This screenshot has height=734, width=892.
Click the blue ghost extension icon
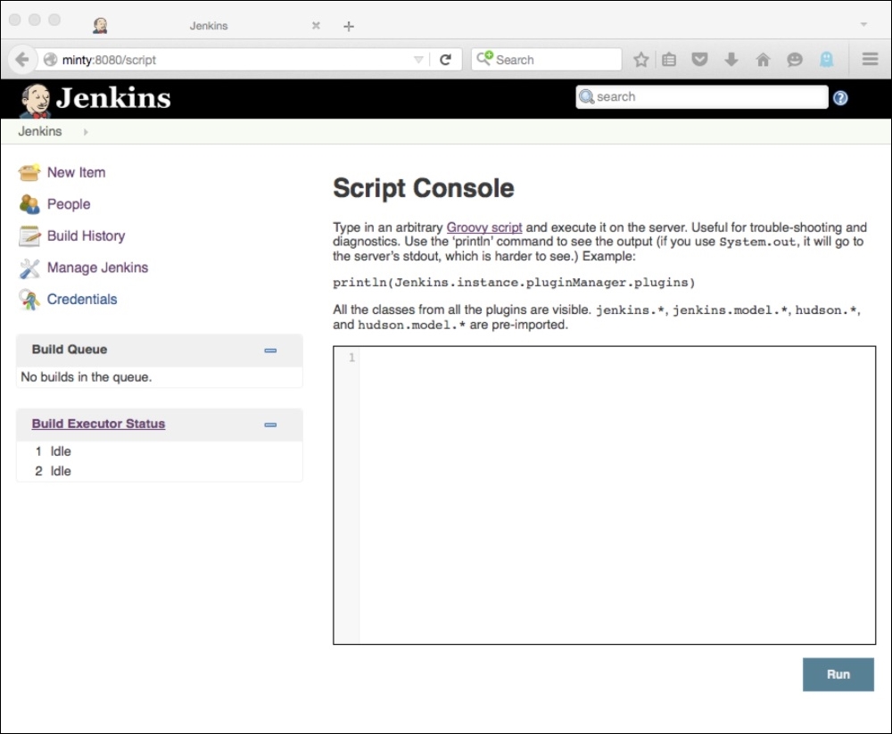pyautogui.click(x=827, y=59)
